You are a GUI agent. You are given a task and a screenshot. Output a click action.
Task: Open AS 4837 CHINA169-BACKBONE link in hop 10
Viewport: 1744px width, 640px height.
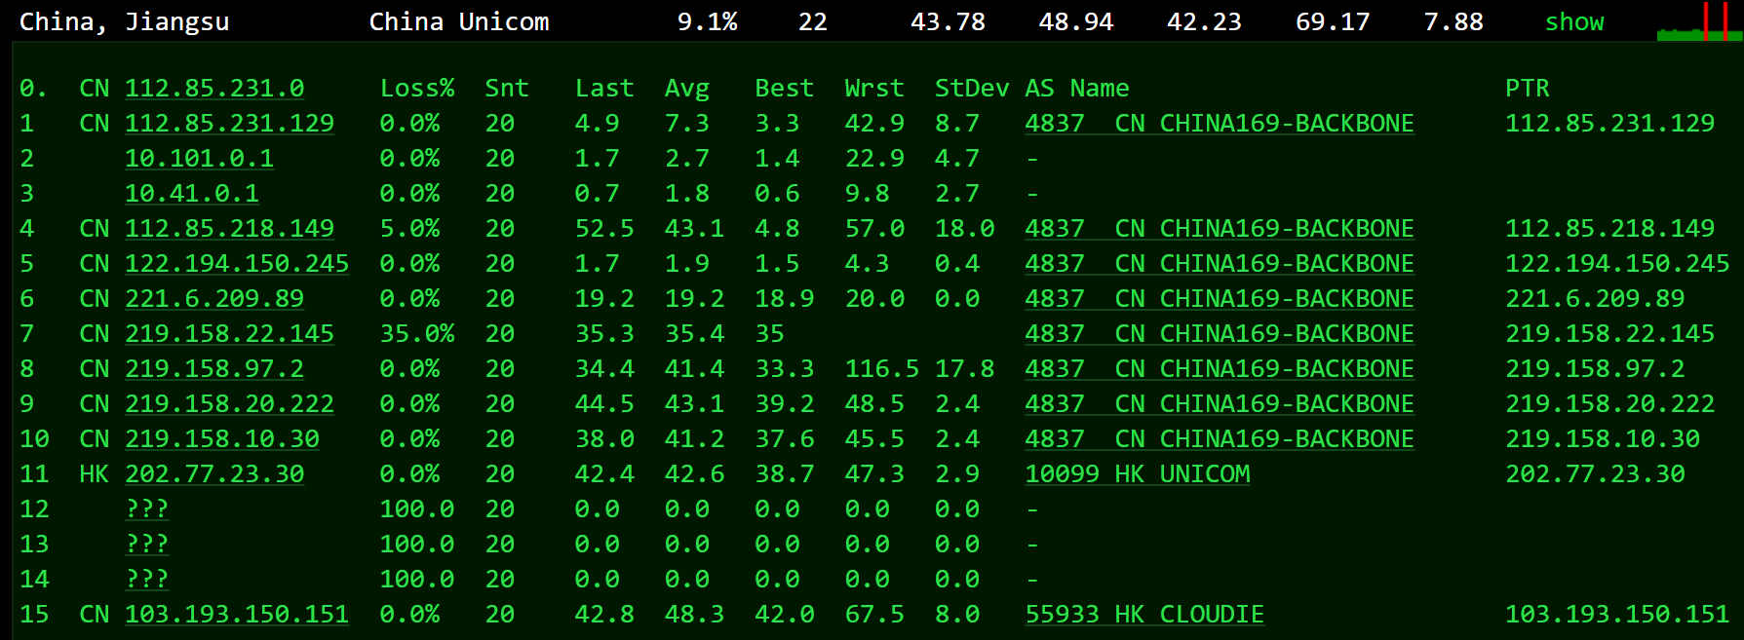[x=1220, y=439]
